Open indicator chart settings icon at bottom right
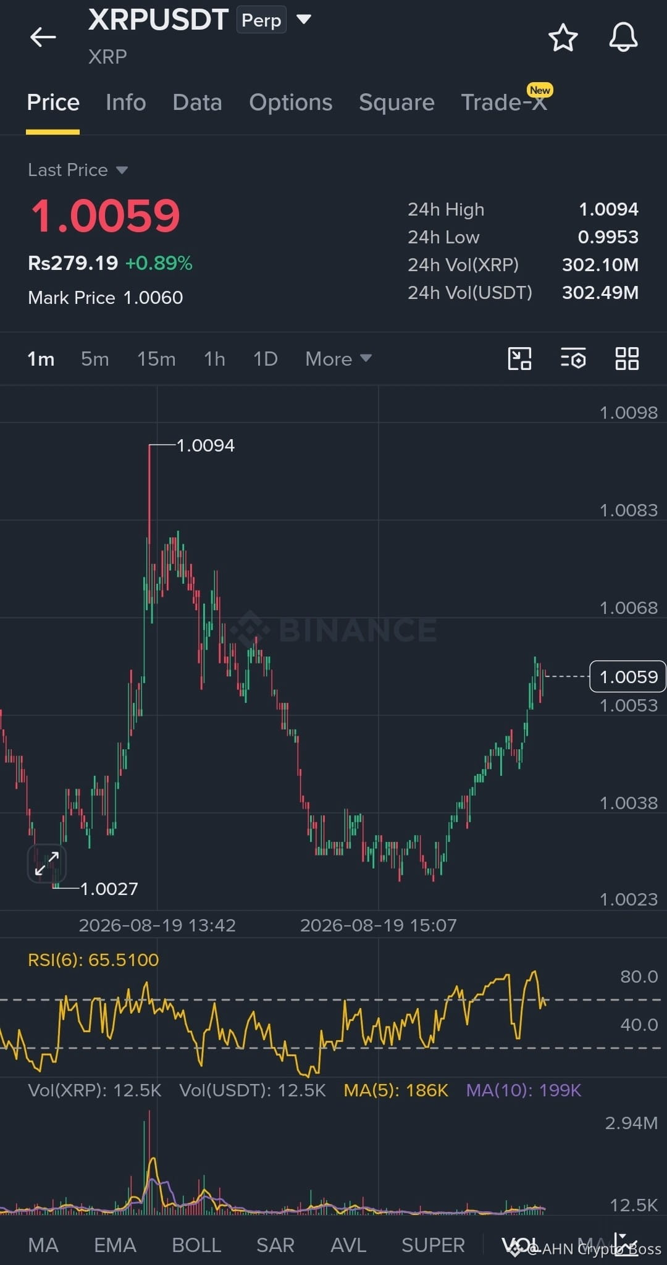This screenshot has height=1265, width=667. [x=626, y=1244]
